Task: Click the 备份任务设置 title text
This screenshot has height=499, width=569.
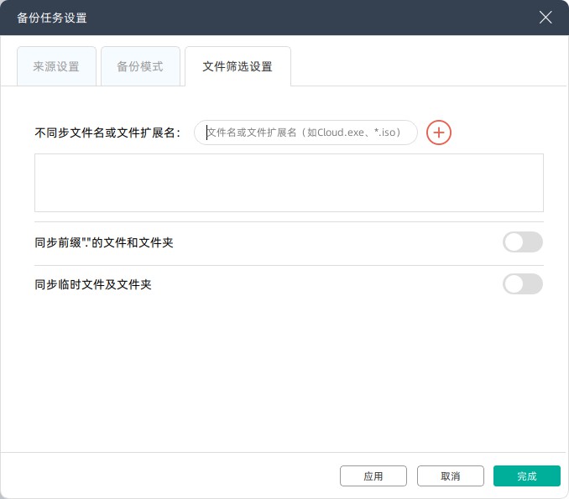Action: 52,18
